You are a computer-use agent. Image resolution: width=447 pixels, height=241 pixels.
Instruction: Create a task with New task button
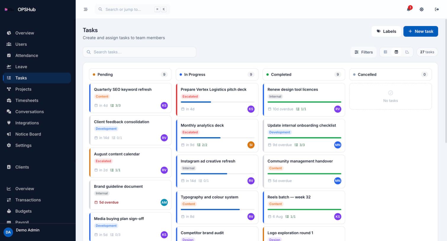point(421,31)
